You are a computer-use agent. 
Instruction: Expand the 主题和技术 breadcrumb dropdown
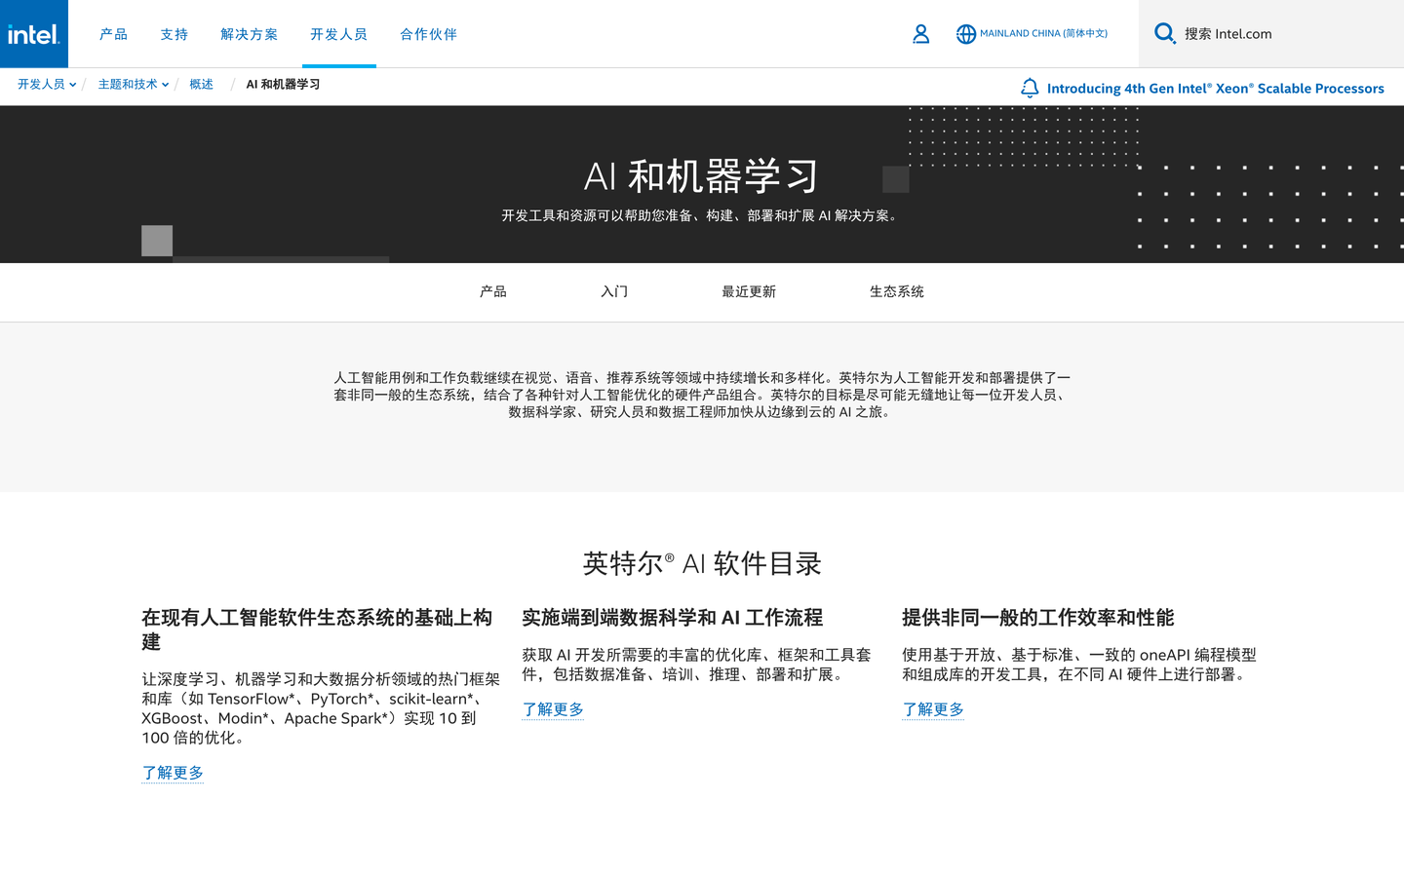[134, 85]
